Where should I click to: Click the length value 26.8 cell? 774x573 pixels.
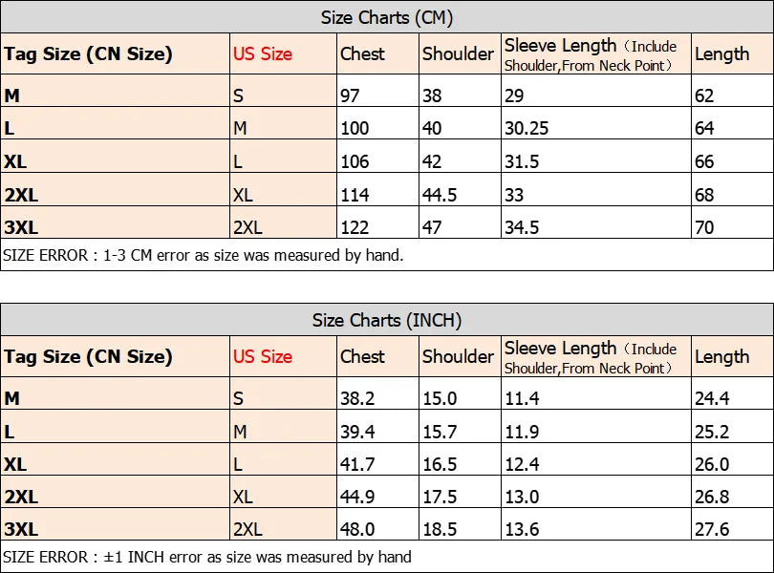click(711, 498)
